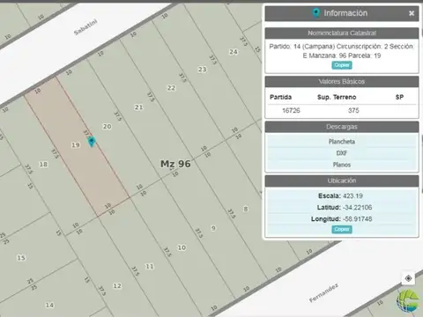Click the Partida value 16726
This screenshot has height=317, width=423.
291,111
